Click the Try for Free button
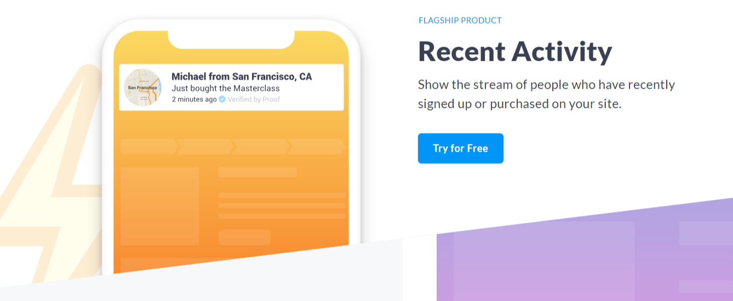 (460, 148)
